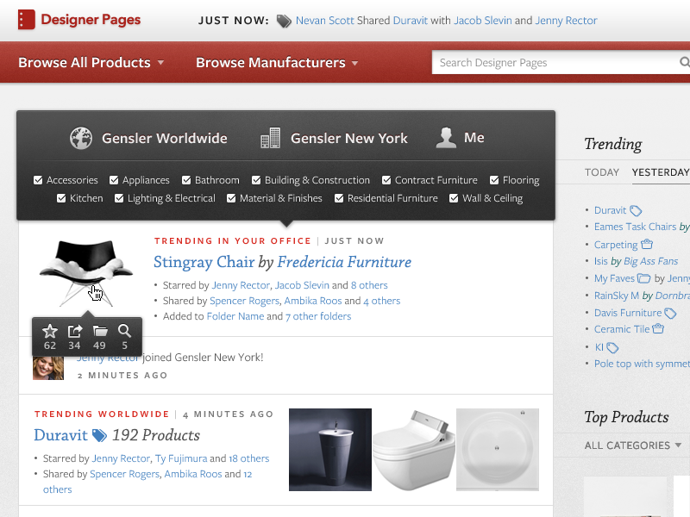Viewport: 690px width, 517px height.
Task: Click the folder icon showing 49
Action: point(100,331)
